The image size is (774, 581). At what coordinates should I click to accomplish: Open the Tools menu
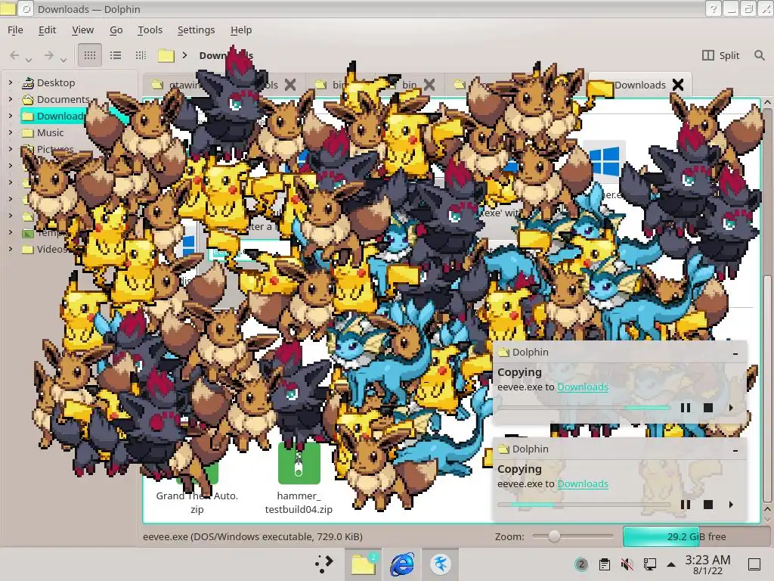150,30
